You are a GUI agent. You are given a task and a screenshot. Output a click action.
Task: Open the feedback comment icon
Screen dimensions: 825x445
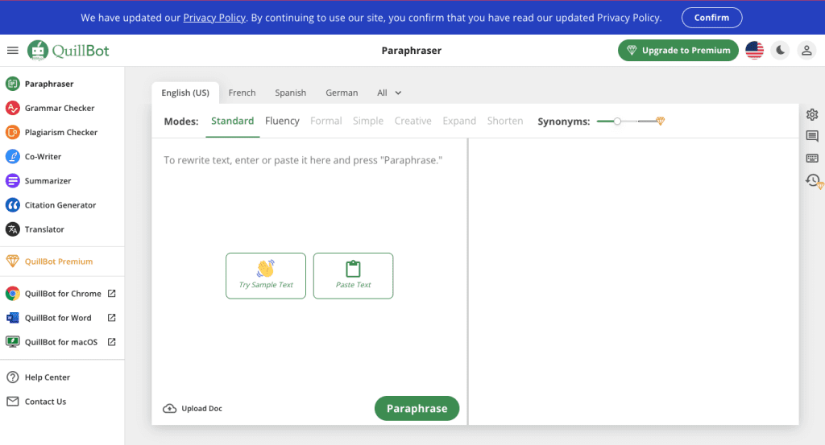pos(812,137)
